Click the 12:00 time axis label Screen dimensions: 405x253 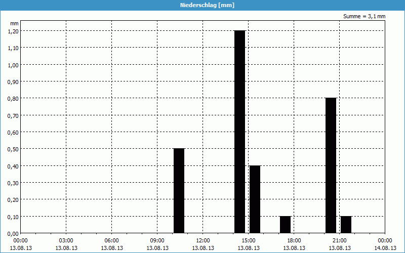click(x=203, y=240)
